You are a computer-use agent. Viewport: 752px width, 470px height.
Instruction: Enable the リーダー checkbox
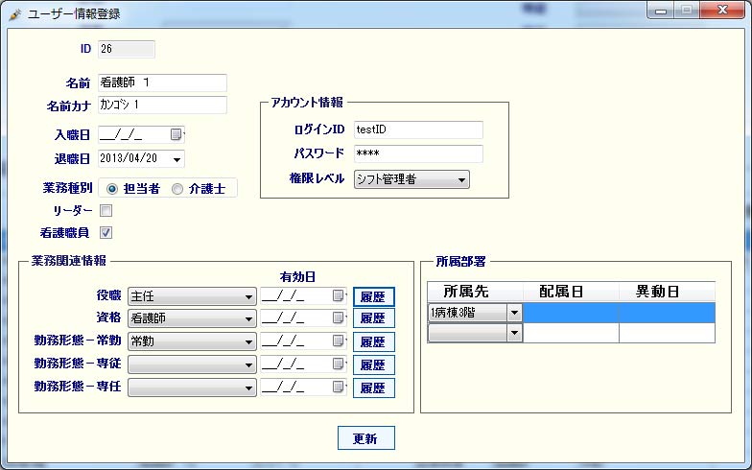pos(106,210)
